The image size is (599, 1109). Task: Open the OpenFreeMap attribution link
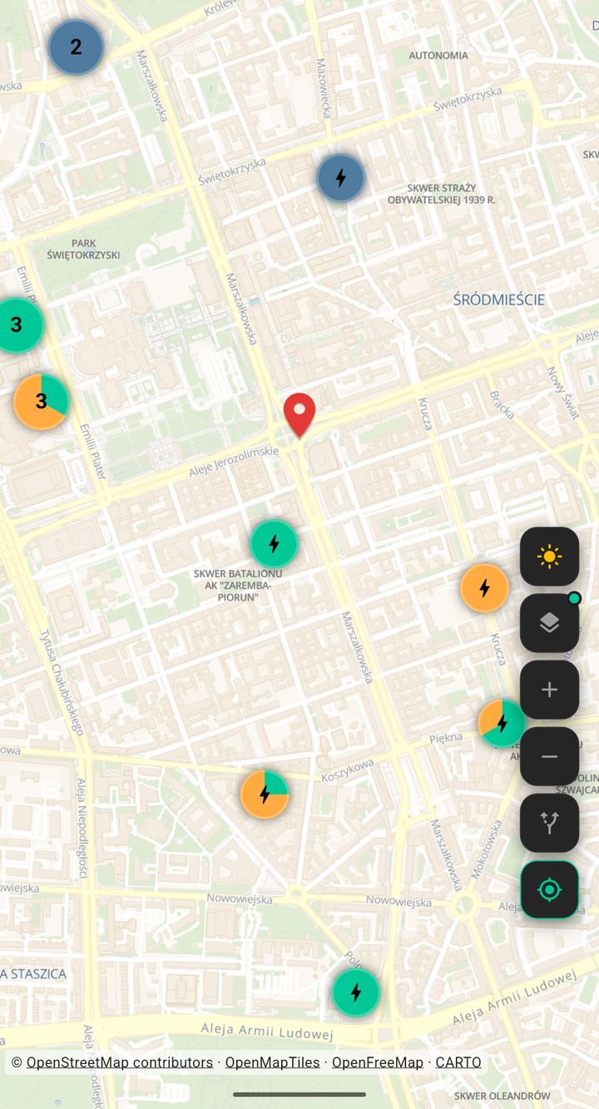click(x=378, y=1062)
